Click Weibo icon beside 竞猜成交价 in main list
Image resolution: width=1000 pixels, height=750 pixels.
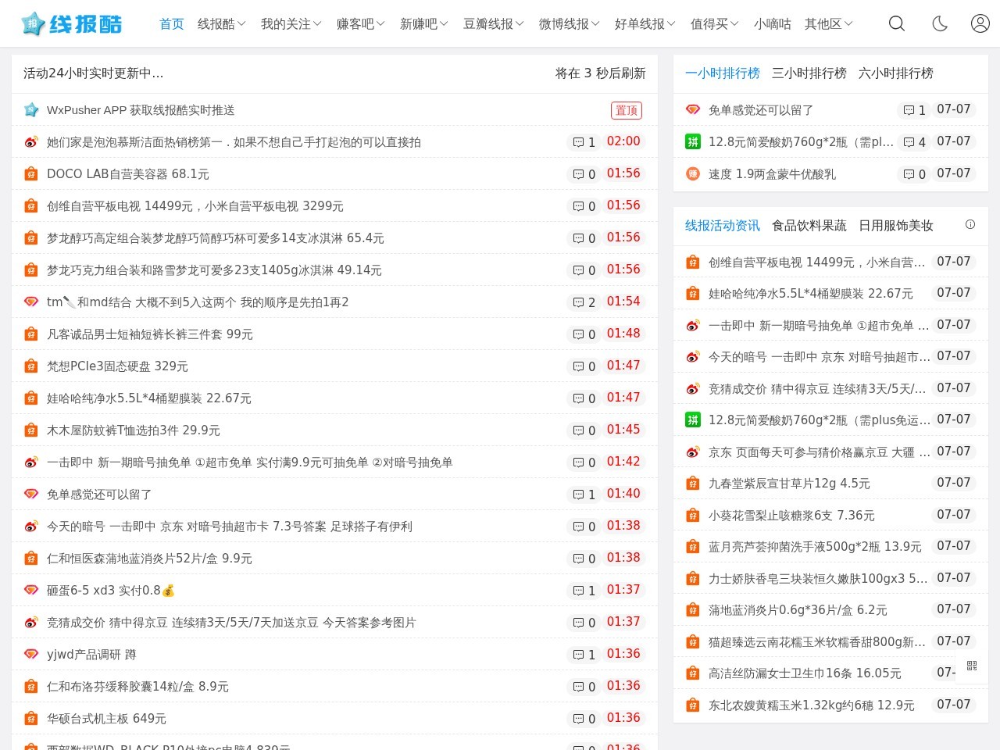[x=31, y=623]
